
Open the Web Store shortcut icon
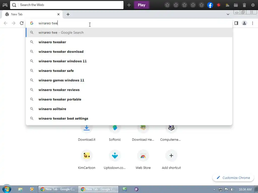(x=143, y=155)
